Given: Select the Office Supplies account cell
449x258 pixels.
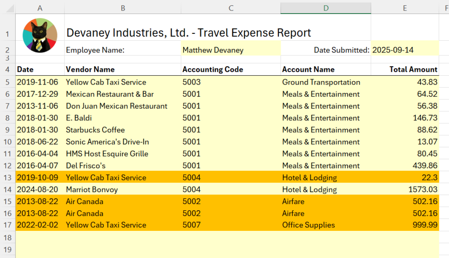Looking at the screenshot, I should 326,225.
